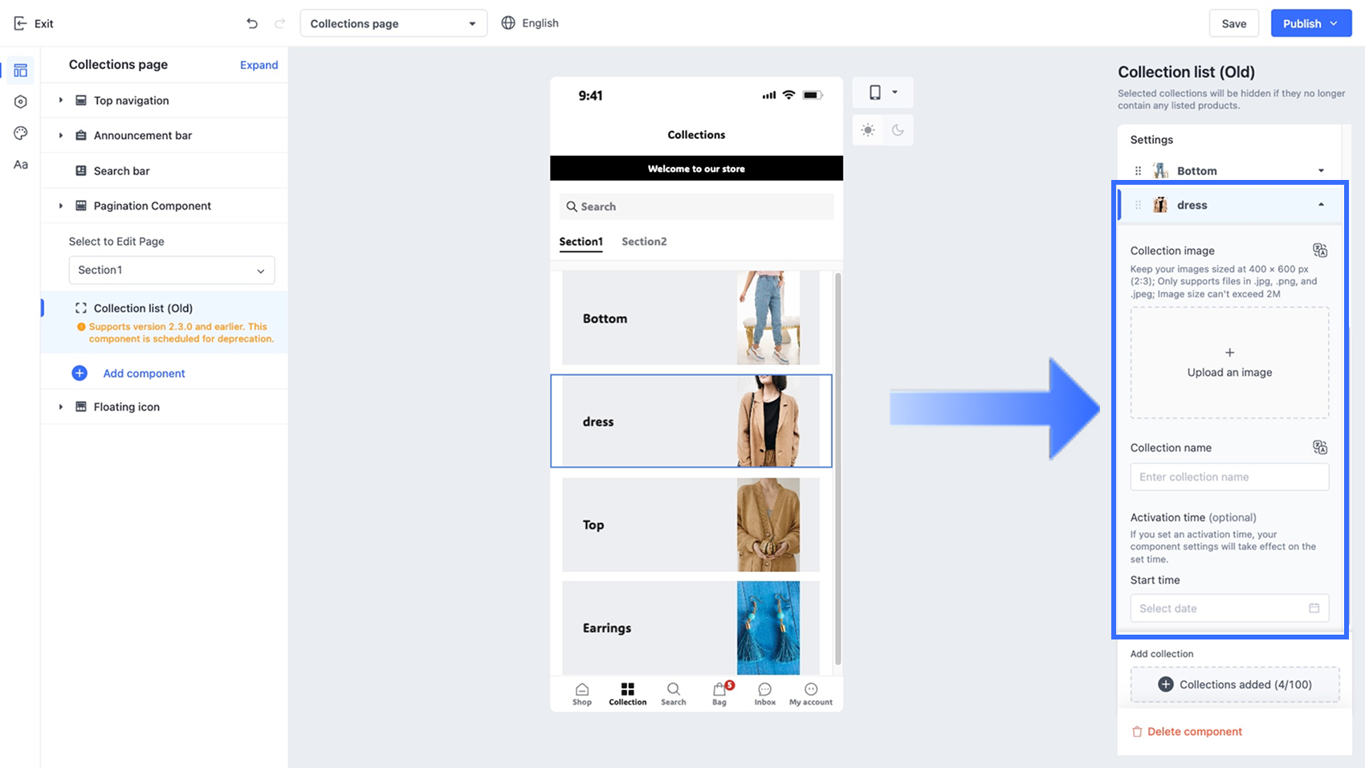Select the dress collection card in preview
This screenshot has width=1365, height=768.
(691, 421)
